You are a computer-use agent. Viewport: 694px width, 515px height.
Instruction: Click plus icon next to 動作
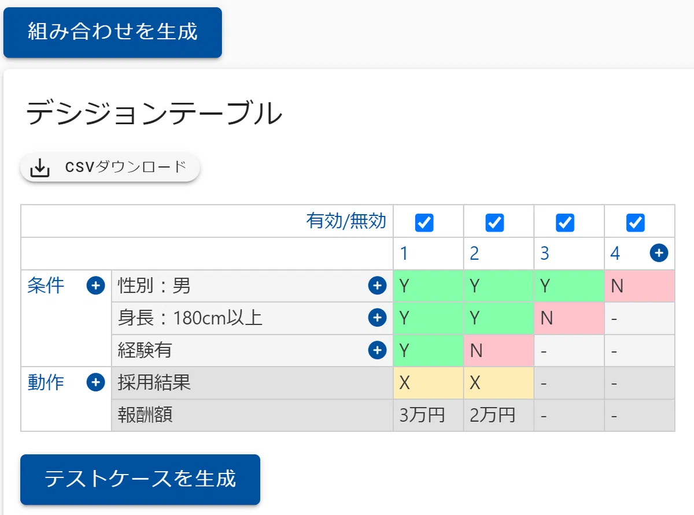coord(95,382)
